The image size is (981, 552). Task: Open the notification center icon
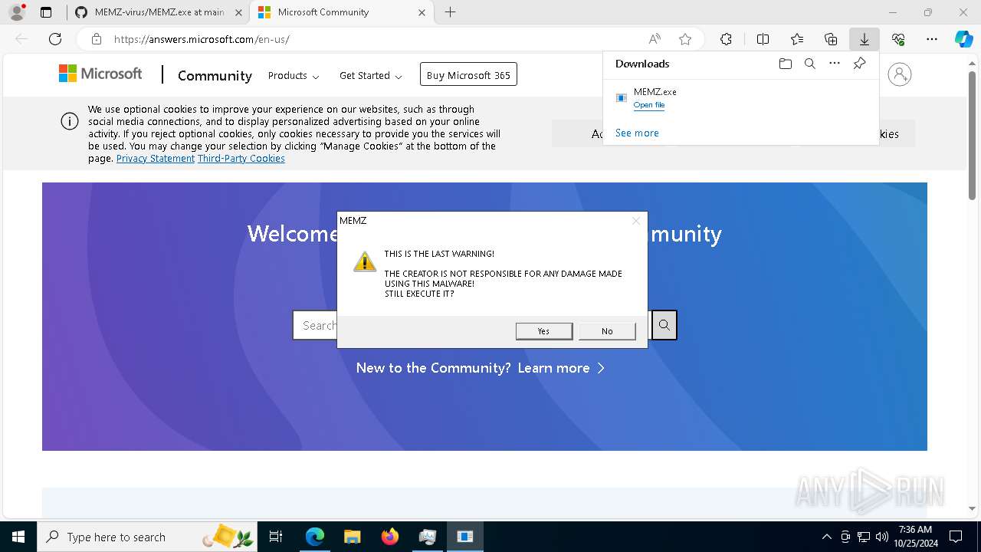[956, 537]
